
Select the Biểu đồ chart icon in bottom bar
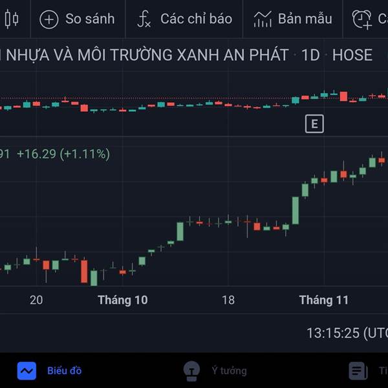point(27,371)
